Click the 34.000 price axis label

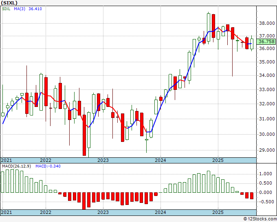tap(267, 76)
